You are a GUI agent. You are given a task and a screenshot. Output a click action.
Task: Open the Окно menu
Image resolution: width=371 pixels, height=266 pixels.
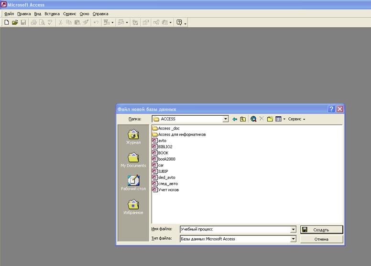[84, 14]
